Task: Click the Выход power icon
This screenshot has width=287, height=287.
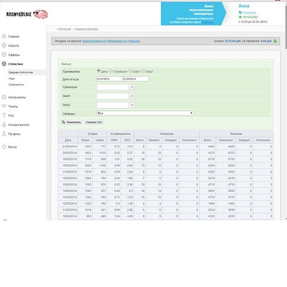Action: (x=4, y=147)
